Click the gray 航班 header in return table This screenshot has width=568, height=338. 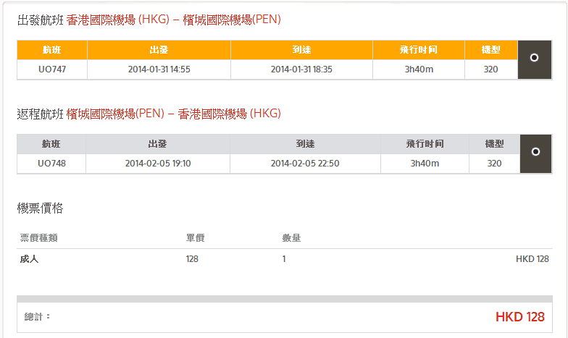tap(51, 144)
